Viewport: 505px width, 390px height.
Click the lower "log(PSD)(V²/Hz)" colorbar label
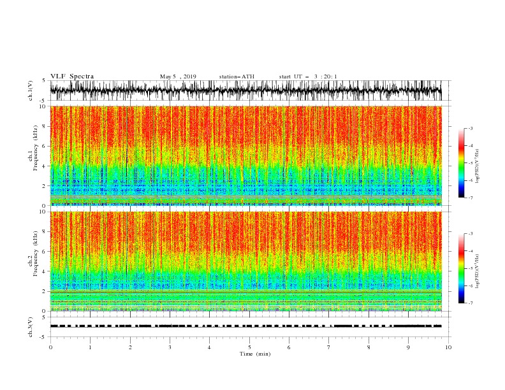point(478,271)
